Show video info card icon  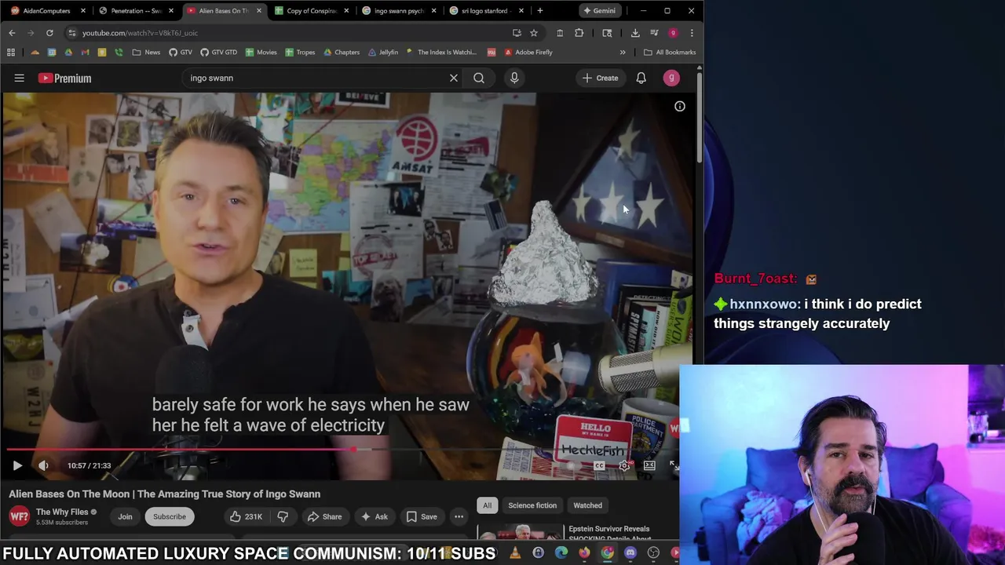coord(680,106)
